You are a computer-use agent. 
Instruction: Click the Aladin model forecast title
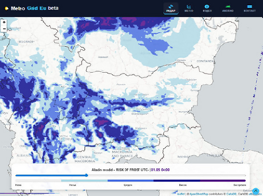[130, 169]
